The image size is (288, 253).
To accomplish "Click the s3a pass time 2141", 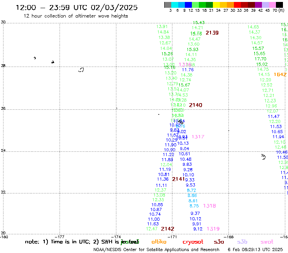I will coord(178,179).
